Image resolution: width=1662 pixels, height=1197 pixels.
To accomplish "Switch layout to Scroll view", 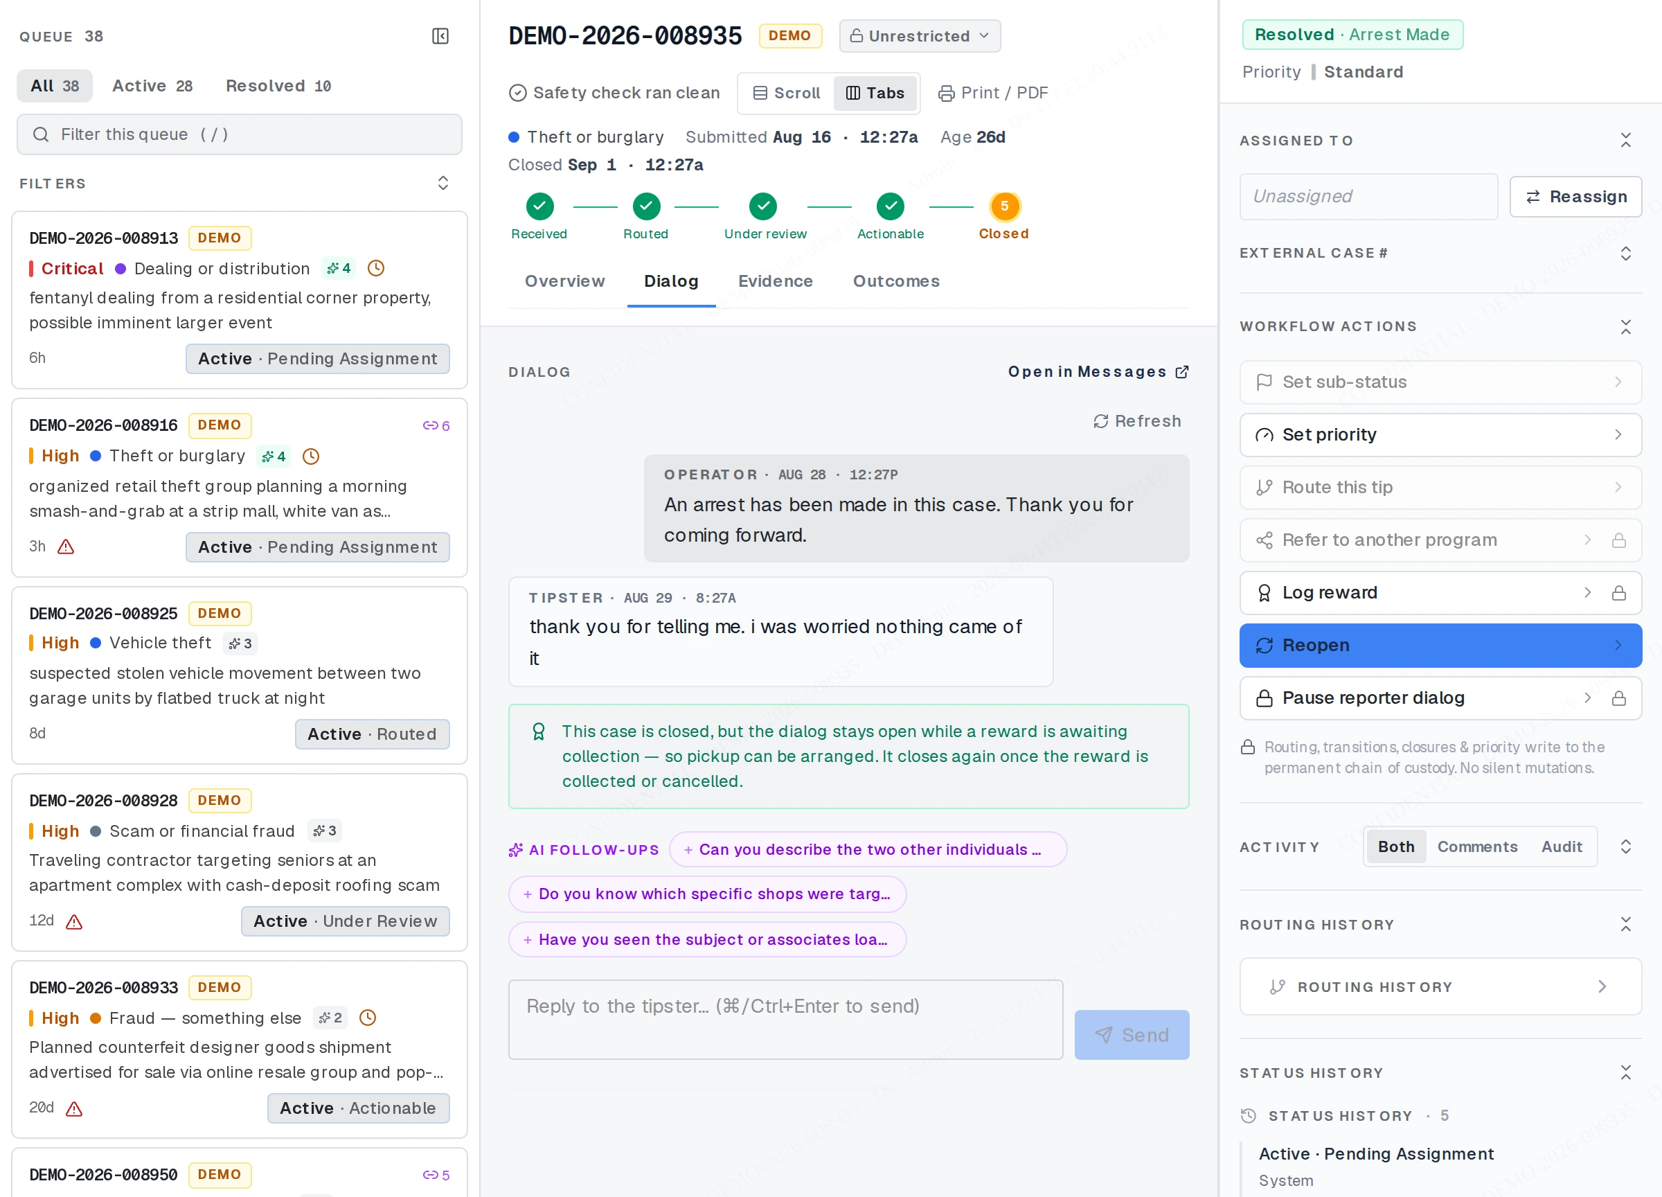I will pyautogui.click(x=786, y=93).
